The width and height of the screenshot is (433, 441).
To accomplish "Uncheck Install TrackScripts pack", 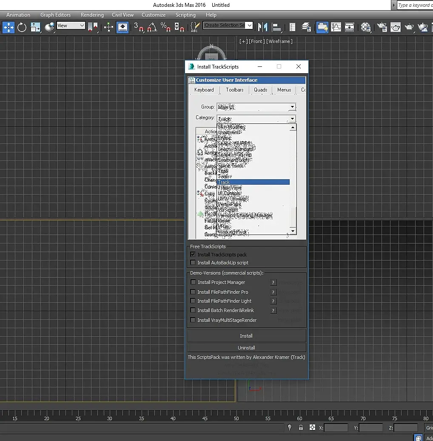I will [193, 255].
